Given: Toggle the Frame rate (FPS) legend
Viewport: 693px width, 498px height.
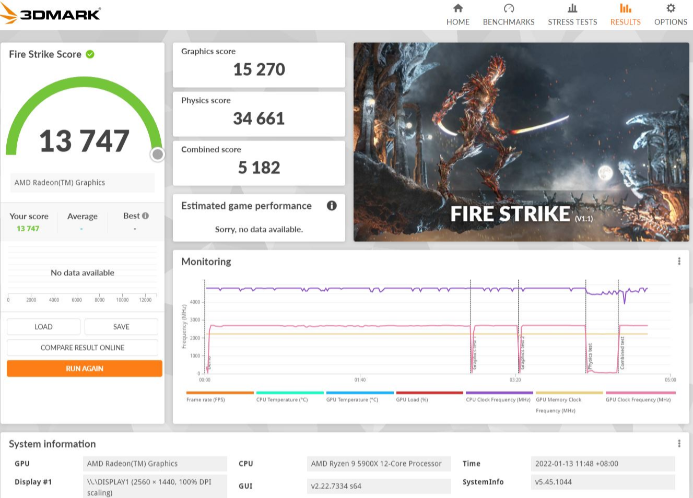Looking at the screenshot, I should [220, 397].
